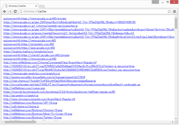Click the vertical scrollbar down arrow

tap(176, 118)
